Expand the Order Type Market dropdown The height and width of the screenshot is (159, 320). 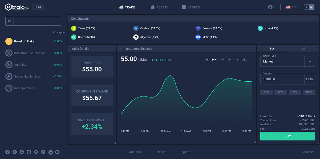pyautogui.click(x=310, y=61)
